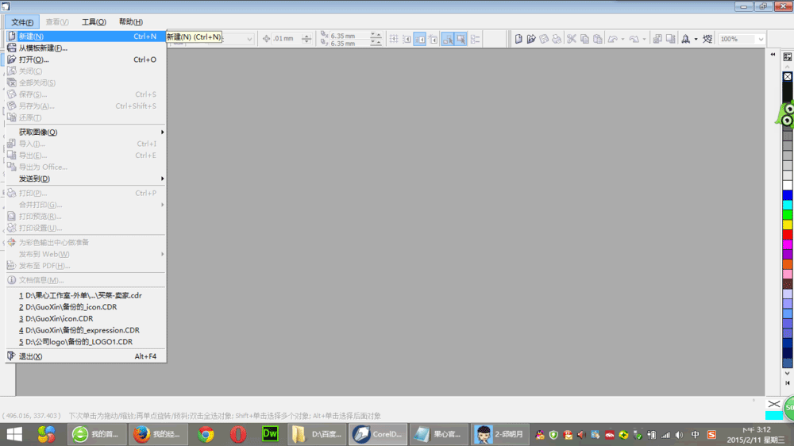Select 新建(N) in the File menu

coord(86,37)
